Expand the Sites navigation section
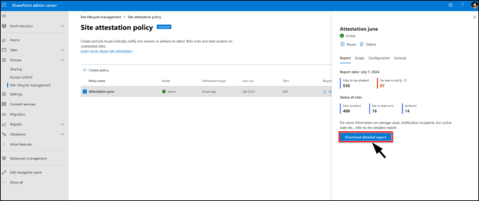Viewport: 479px width, 201px height. (x=62, y=50)
